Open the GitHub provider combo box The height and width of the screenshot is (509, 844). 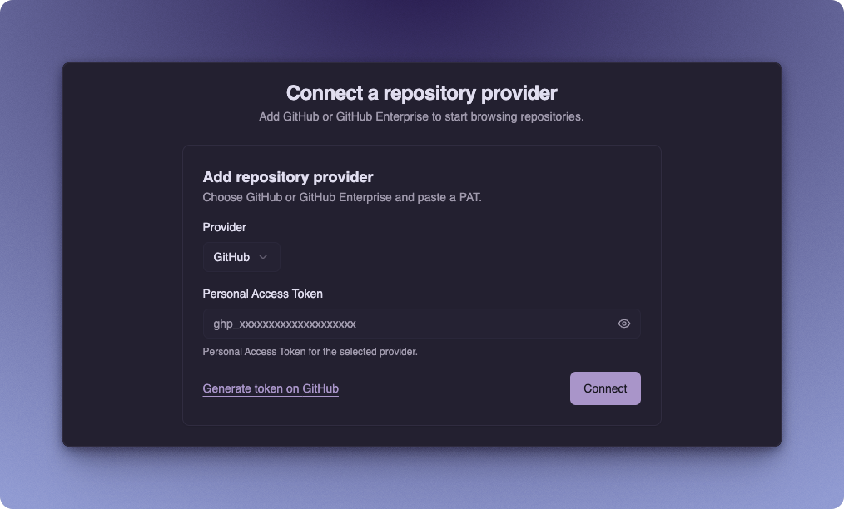pos(241,257)
